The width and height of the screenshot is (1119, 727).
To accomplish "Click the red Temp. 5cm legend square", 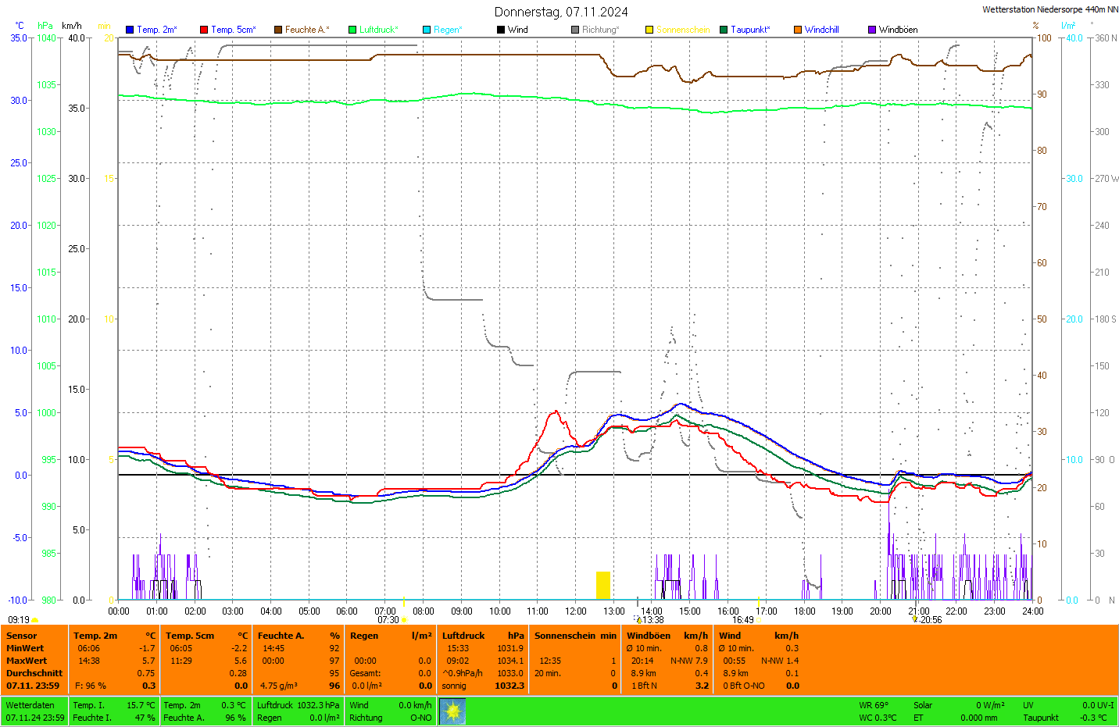I will point(204,30).
